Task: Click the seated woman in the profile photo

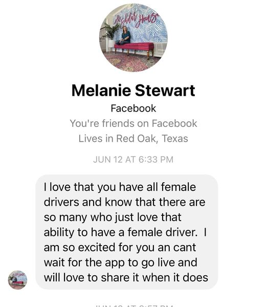Action: click(x=124, y=36)
